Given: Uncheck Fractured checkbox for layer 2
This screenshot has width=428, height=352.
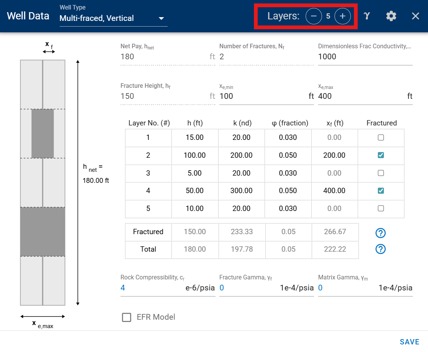Looking at the screenshot, I should tap(381, 155).
